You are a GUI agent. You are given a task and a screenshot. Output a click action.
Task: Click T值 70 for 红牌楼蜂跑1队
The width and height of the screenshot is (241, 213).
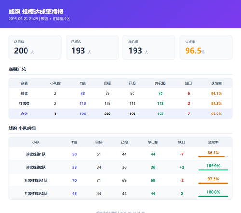click(x=74, y=180)
